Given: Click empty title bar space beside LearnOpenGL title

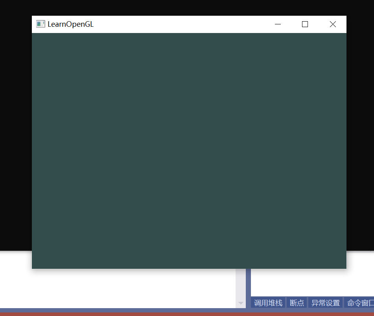Looking at the screenshot, I should coord(177,24).
